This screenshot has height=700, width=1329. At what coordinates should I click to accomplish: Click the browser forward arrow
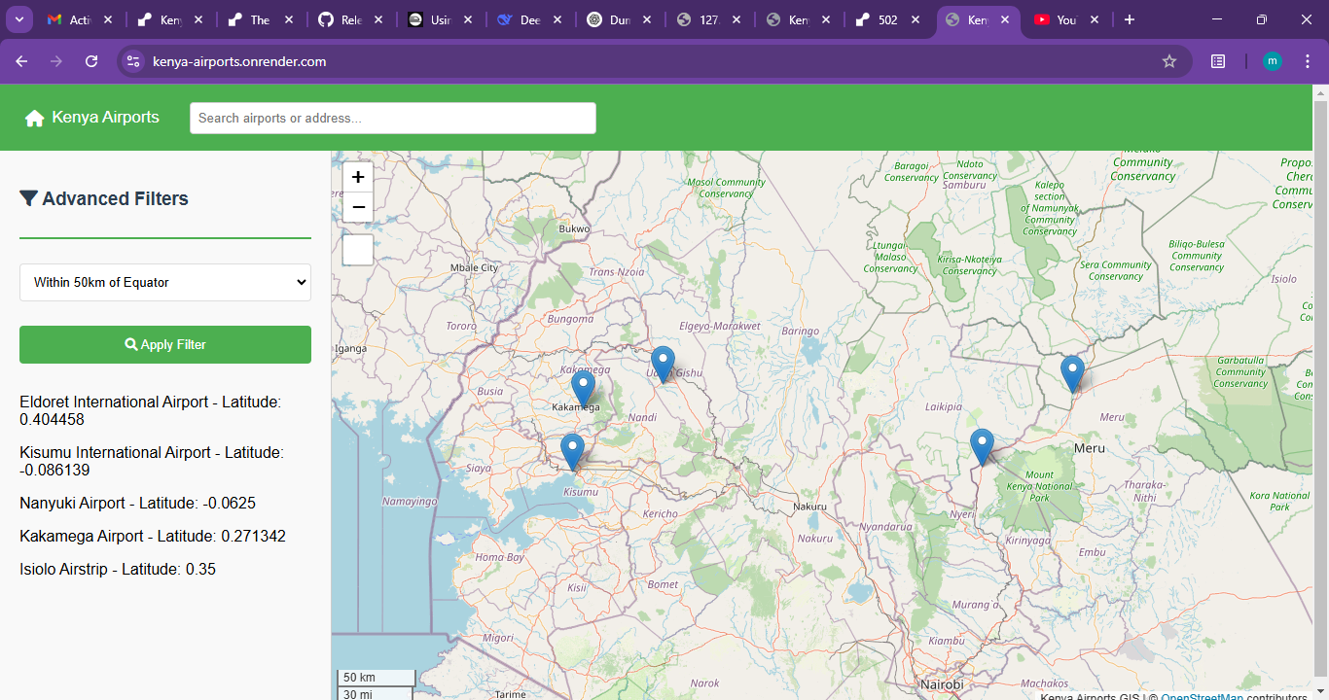click(56, 61)
